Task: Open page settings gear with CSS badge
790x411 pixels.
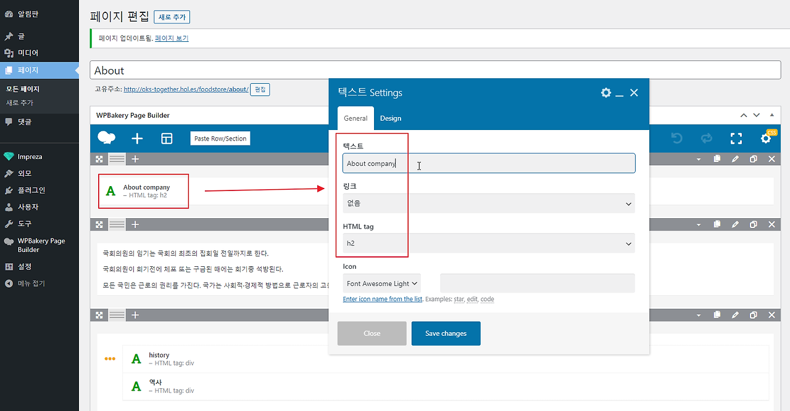Action: (766, 139)
